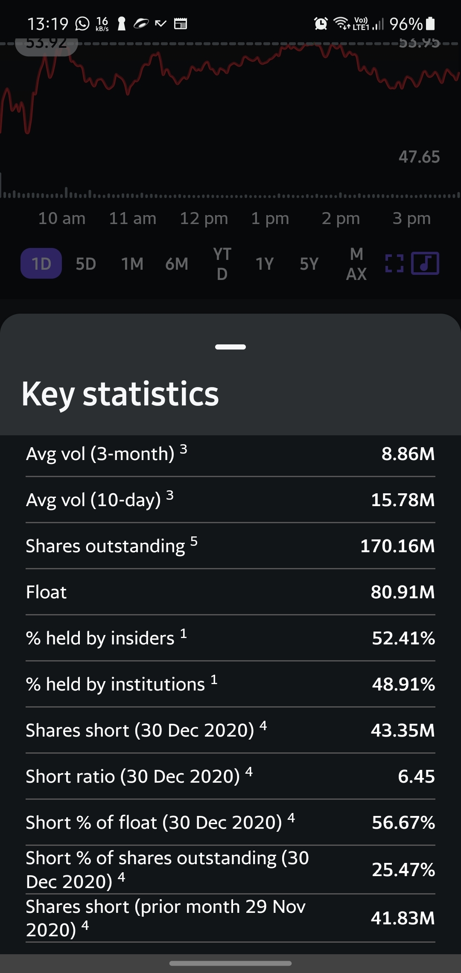Tap the Key statistics sheet drag handle
This screenshot has height=973, width=461.
click(230, 347)
